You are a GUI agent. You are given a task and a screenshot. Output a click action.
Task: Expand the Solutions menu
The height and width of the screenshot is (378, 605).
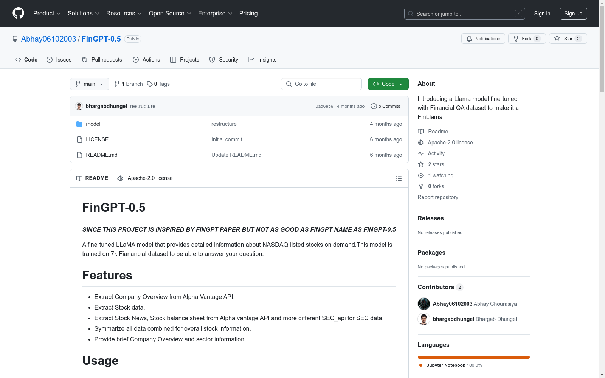(x=84, y=14)
